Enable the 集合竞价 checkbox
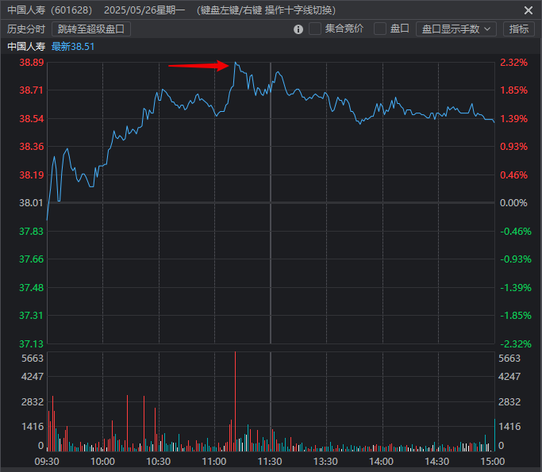Screen dimensions: 542x472 pyautogui.click(x=315, y=29)
